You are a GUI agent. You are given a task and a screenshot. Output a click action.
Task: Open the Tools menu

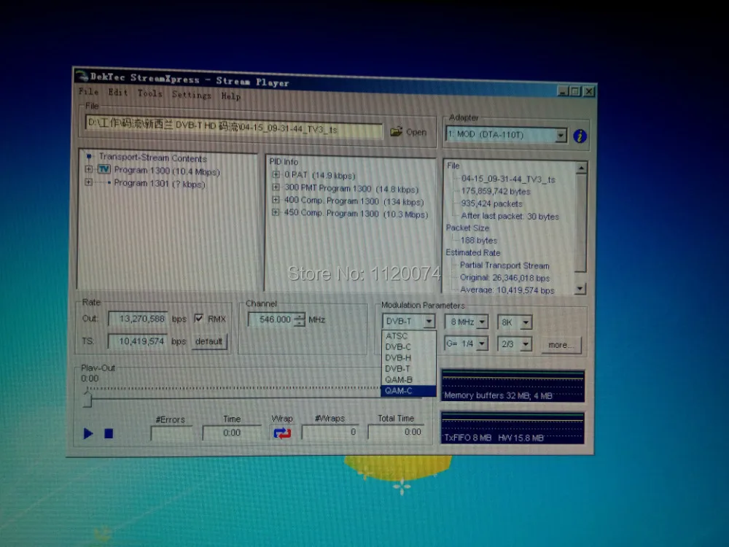click(x=150, y=93)
